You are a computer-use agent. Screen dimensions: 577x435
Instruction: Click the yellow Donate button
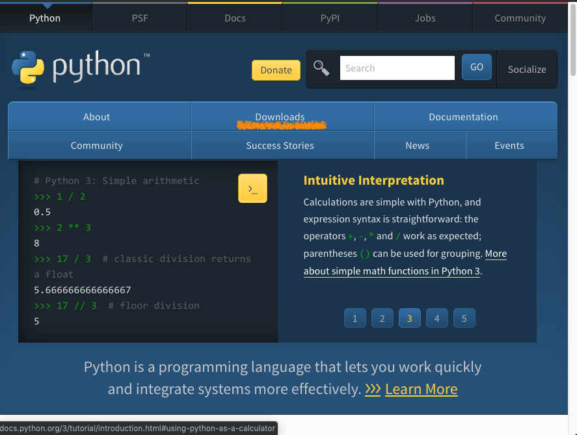click(276, 70)
